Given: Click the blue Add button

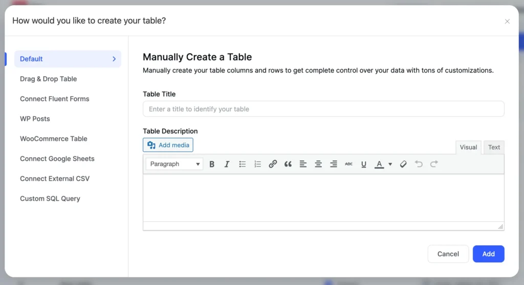Looking at the screenshot, I should pos(488,254).
